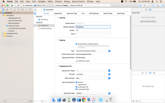The width and height of the screenshot is (165, 103).
Task: Open iTunes from the Dock
Action: [93, 100]
